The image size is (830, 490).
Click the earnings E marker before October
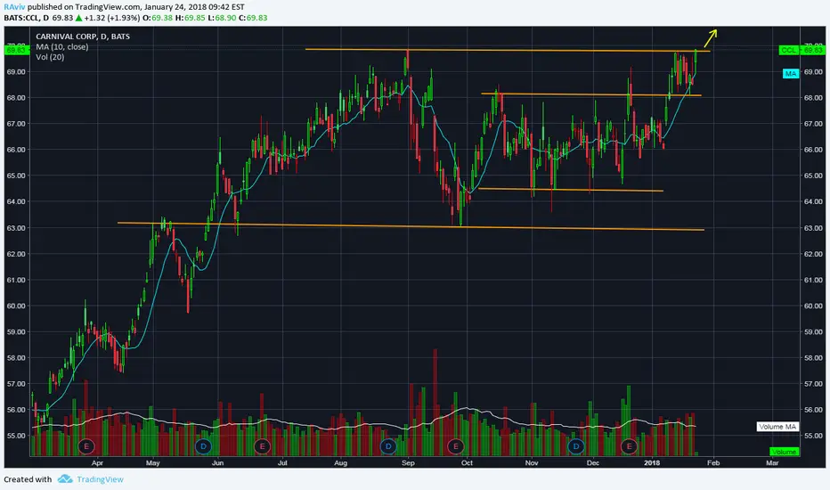(x=455, y=446)
